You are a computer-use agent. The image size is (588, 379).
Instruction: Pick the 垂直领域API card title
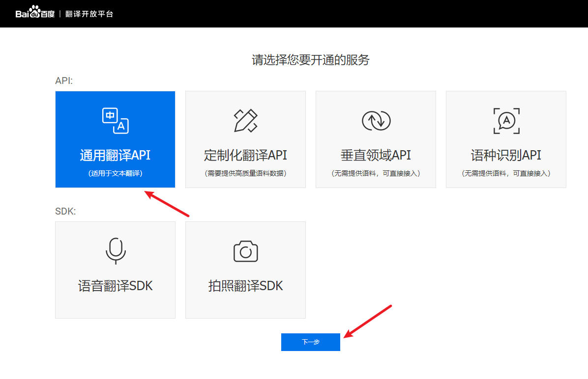click(x=376, y=155)
